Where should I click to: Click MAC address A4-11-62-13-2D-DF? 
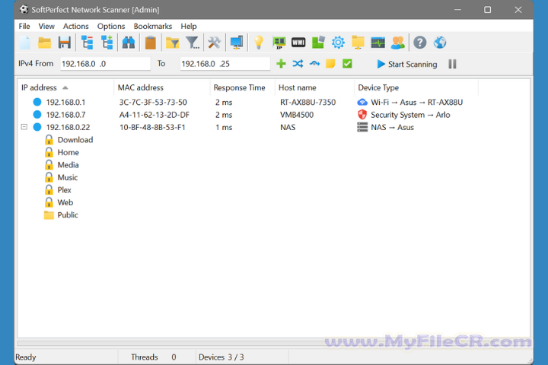154,115
